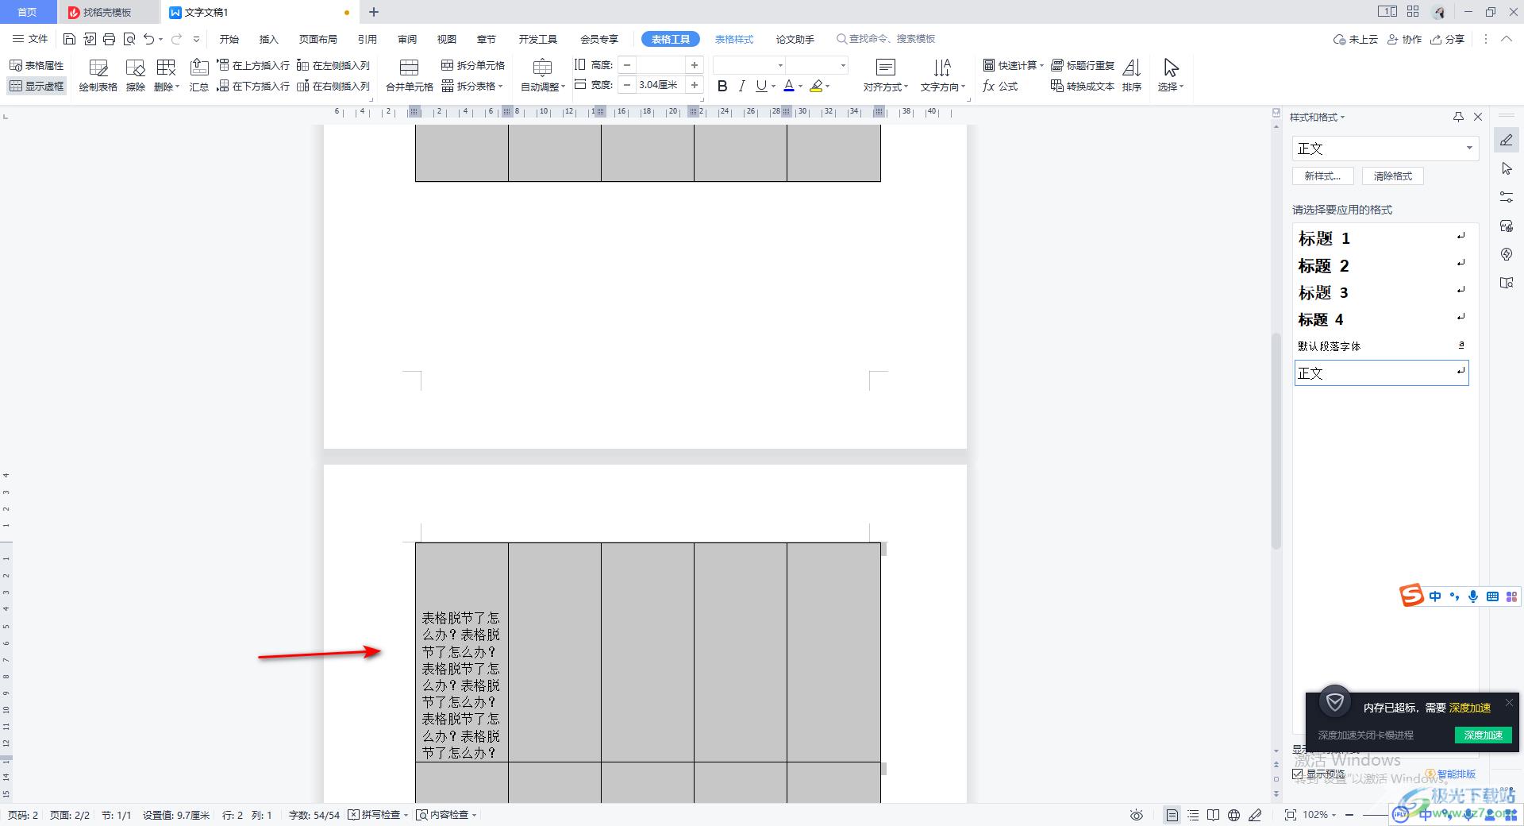1524x826 pixels.
Task: Click 转换成文本 convert to text
Action: click(1083, 86)
